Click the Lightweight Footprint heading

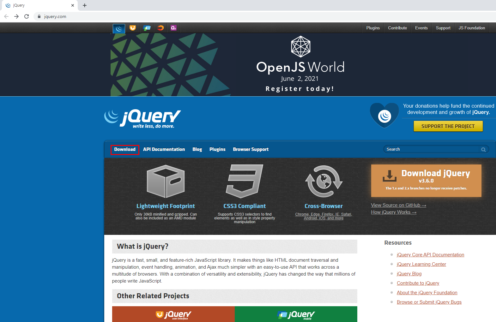pos(166,206)
